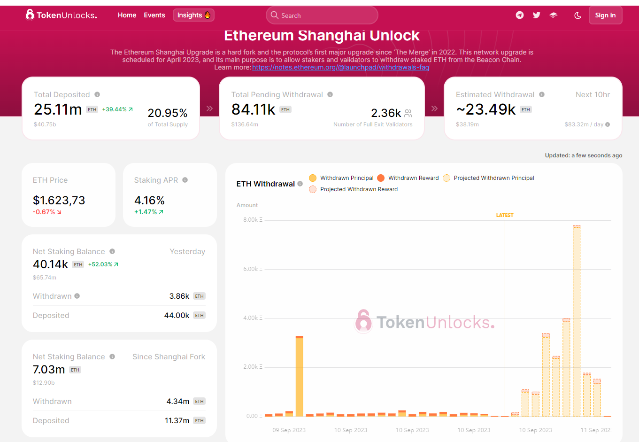This screenshot has height=442, width=639.
Task: Click the 8.00k y-axis label
Action: pyautogui.click(x=253, y=220)
